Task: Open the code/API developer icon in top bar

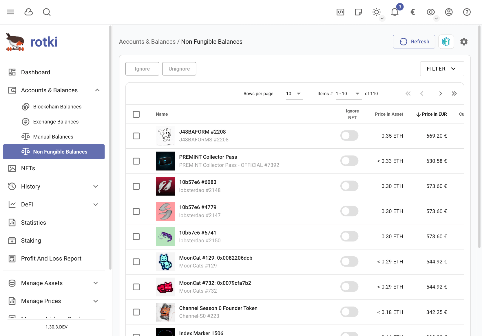Action: 340,12
